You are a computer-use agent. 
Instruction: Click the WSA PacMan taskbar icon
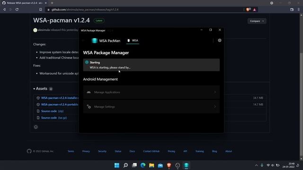click(x=186, y=165)
